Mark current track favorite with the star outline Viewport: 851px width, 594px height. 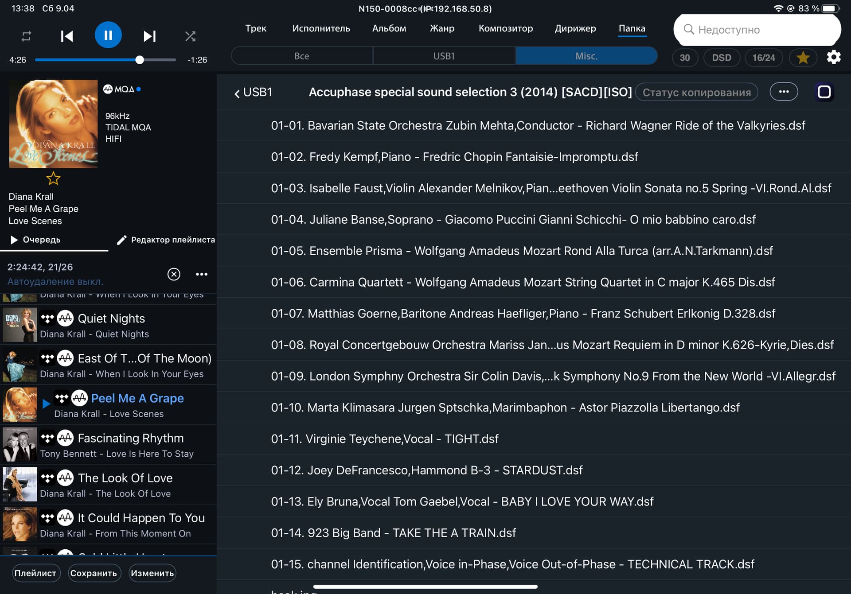click(53, 179)
